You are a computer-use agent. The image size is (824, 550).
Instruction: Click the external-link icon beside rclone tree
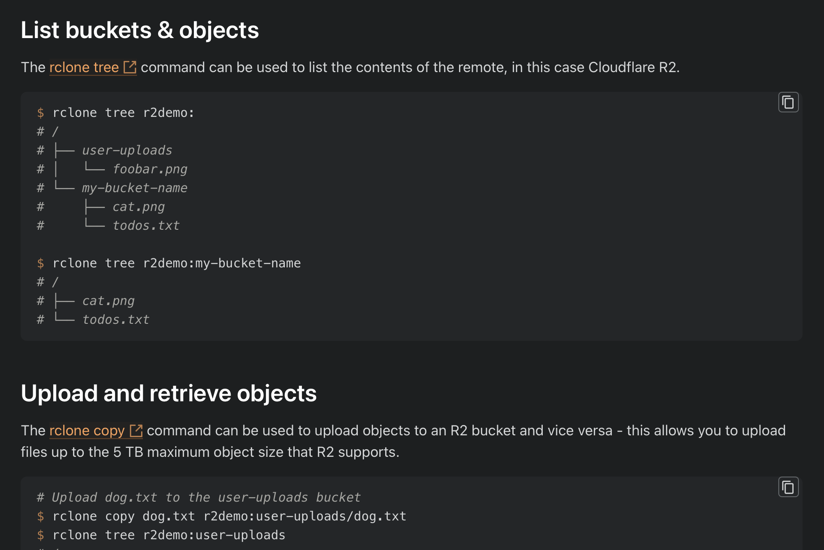click(x=130, y=66)
